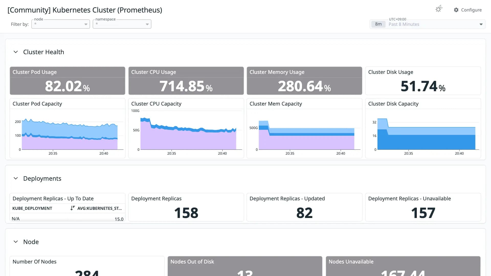Open the Configure settings button
491x276 pixels.
pyautogui.click(x=468, y=10)
